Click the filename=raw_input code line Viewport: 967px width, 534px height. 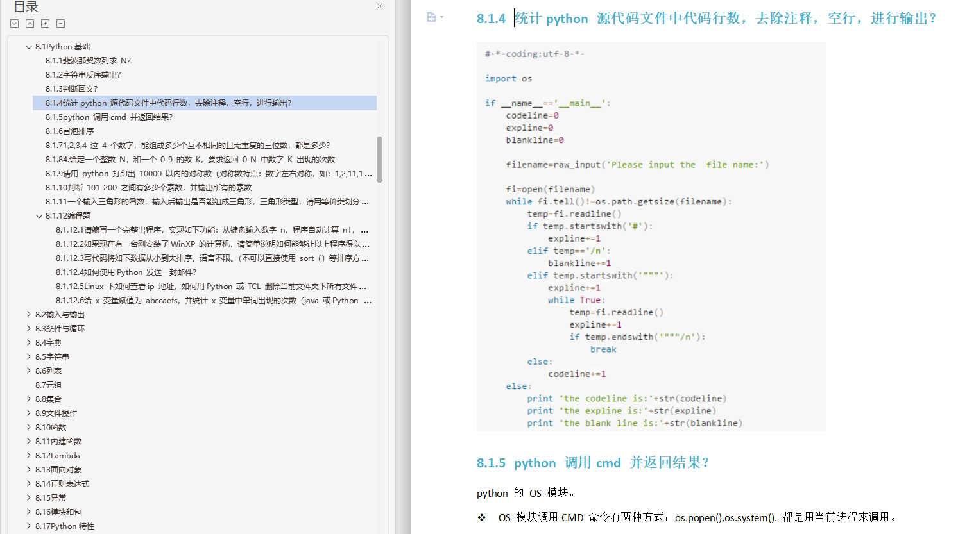637,165
